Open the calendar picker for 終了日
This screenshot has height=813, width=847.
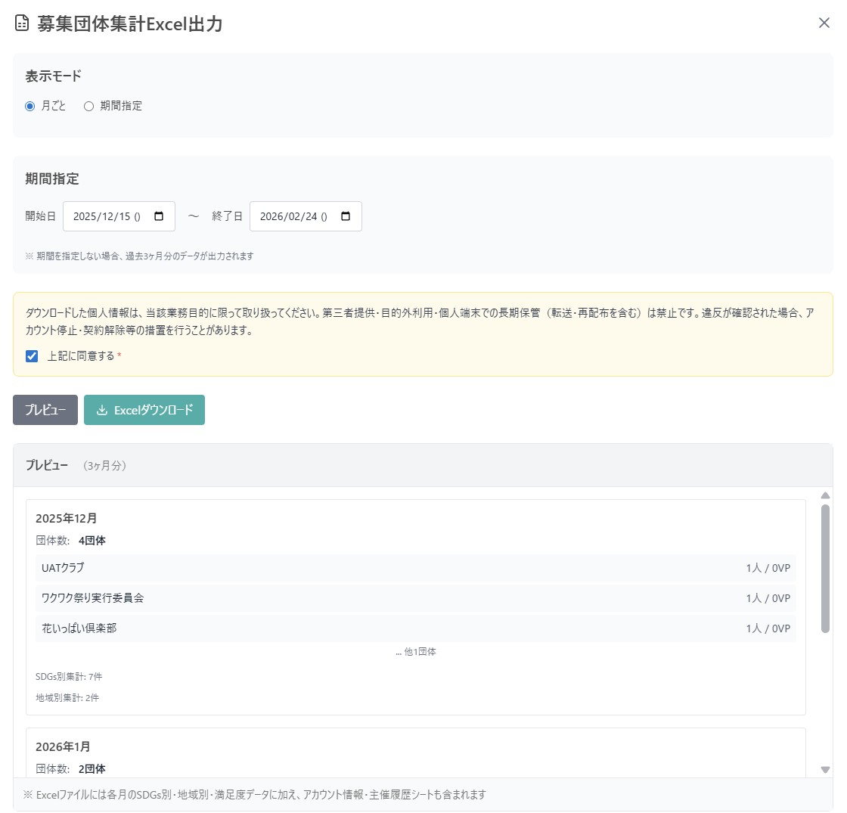click(345, 216)
